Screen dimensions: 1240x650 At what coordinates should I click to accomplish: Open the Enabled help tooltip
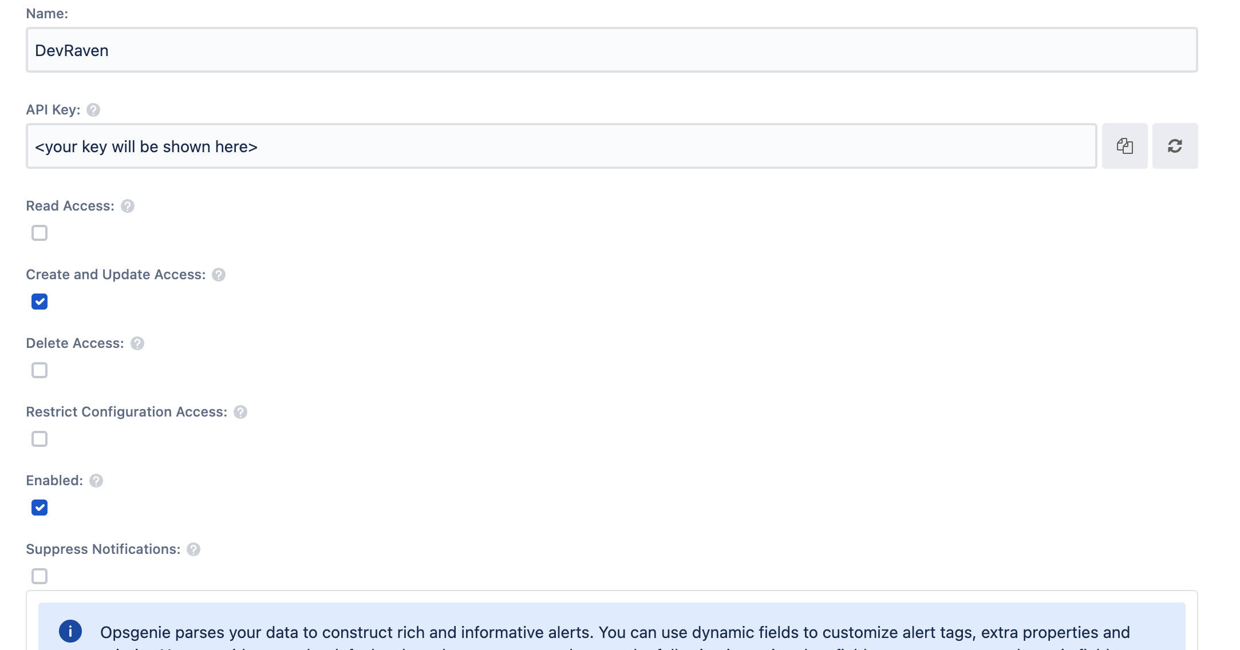coord(95,481)
